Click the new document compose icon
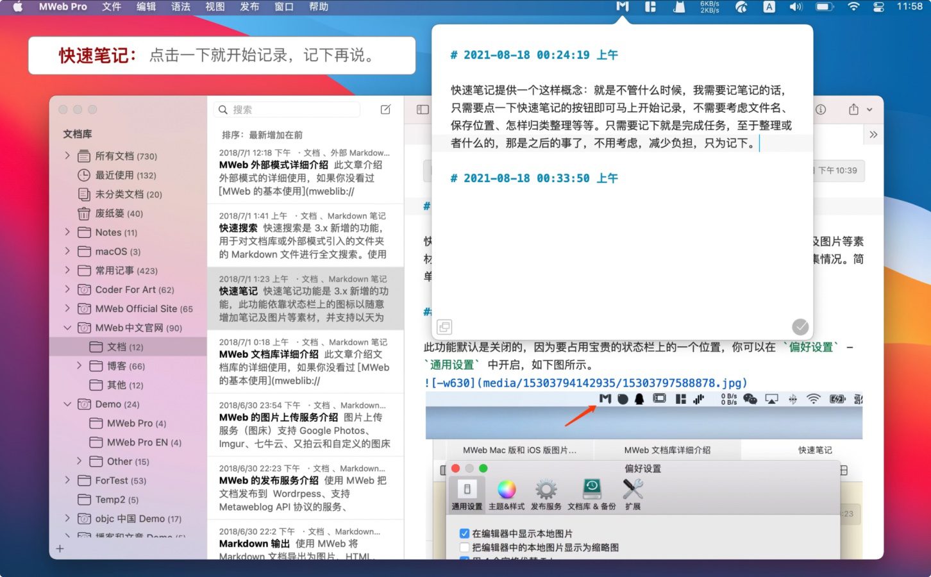This screenshot has width=931, height=577. click(x=385, y=110)
